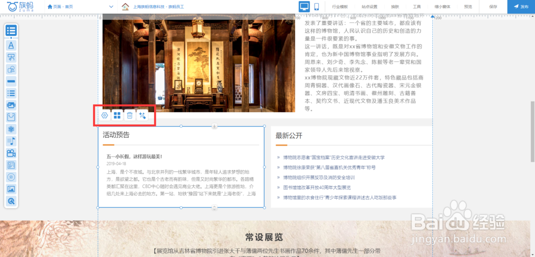
Task: Click the blue guide marker on the ruler
Action: (433, 16)
